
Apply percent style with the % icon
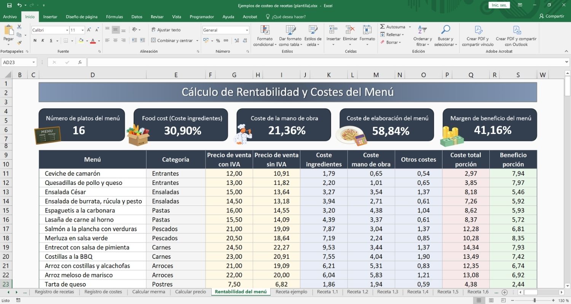point(218,41)
